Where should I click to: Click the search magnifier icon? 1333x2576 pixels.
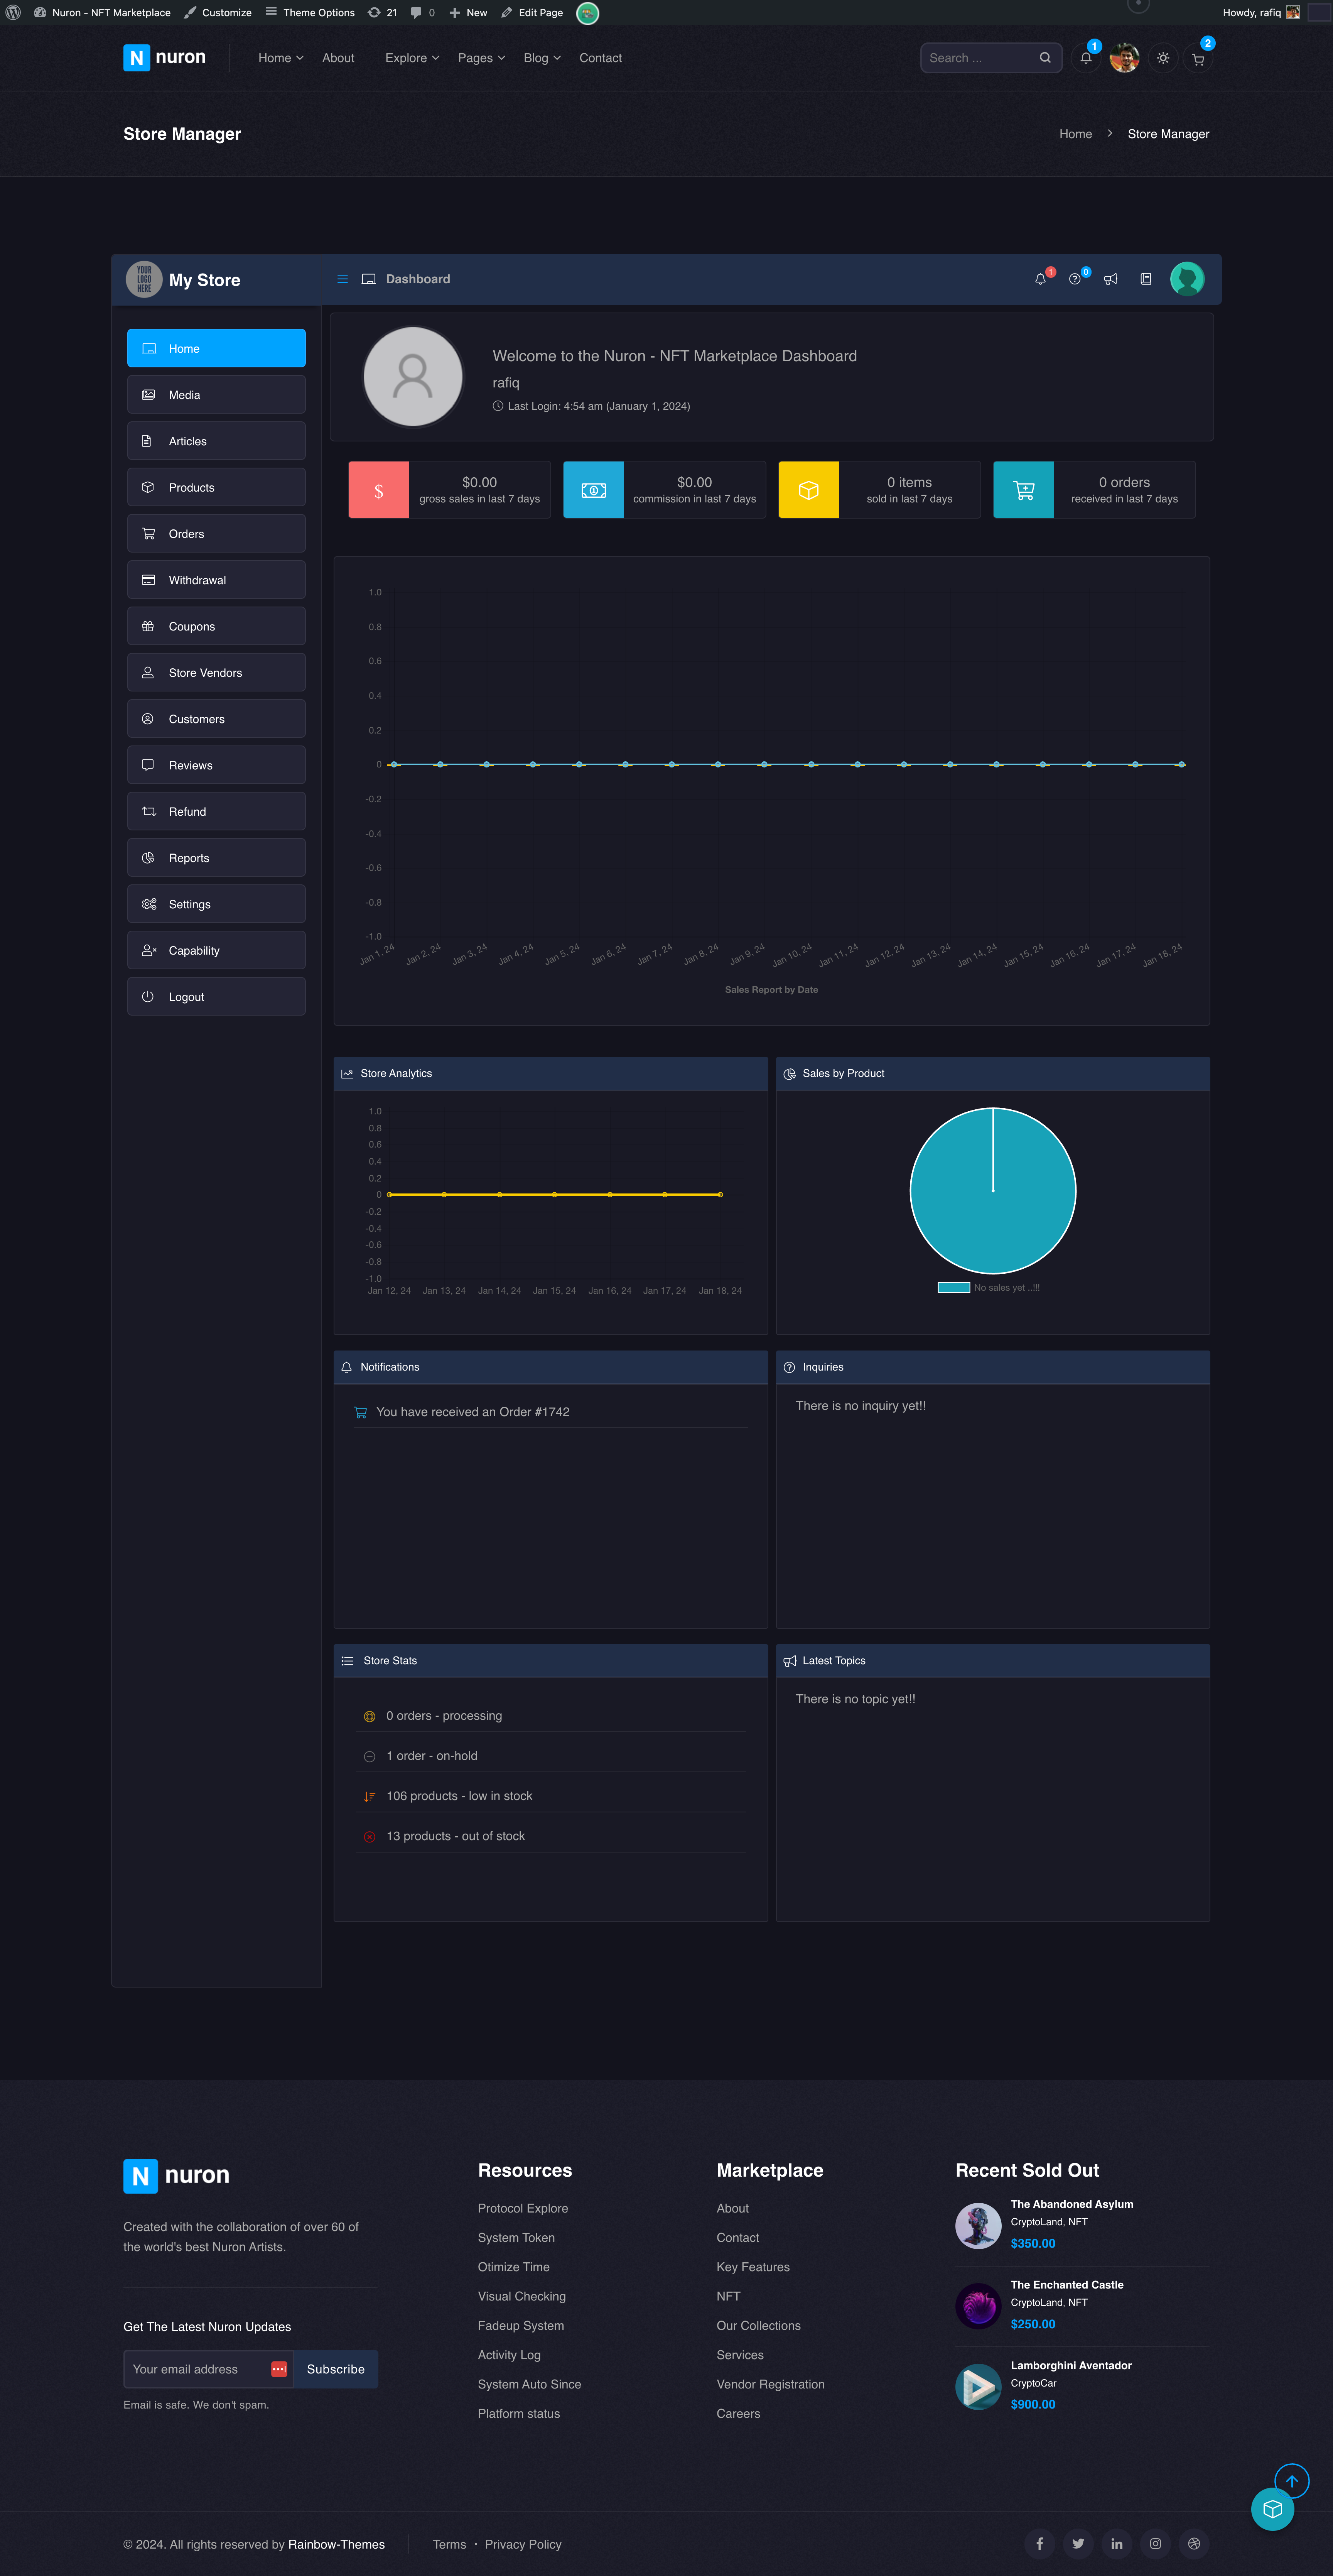[x=1045, y=58]
